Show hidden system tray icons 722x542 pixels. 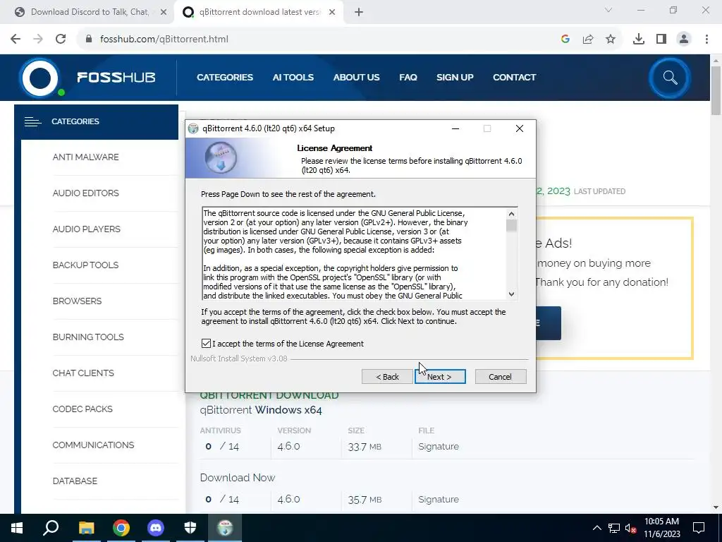click(x=596, y=528)
